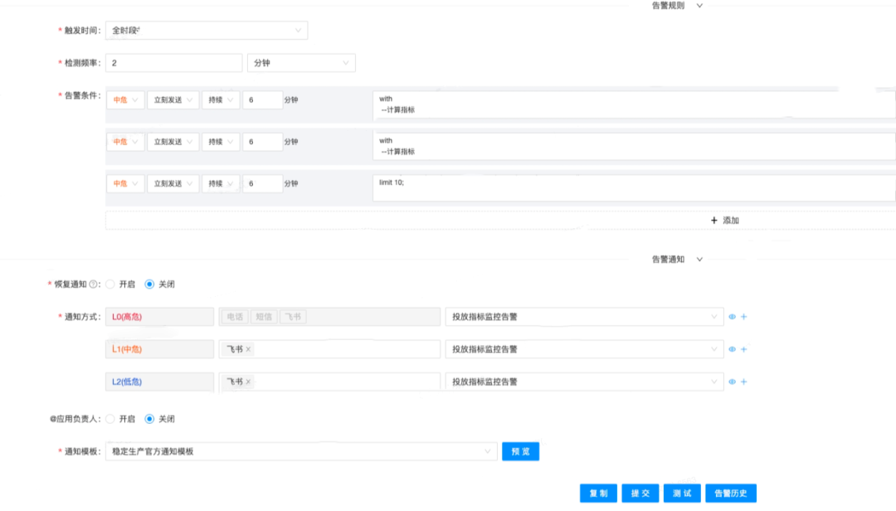Enable 恢复通知 with 开启 radio

[x=110, y=284]
